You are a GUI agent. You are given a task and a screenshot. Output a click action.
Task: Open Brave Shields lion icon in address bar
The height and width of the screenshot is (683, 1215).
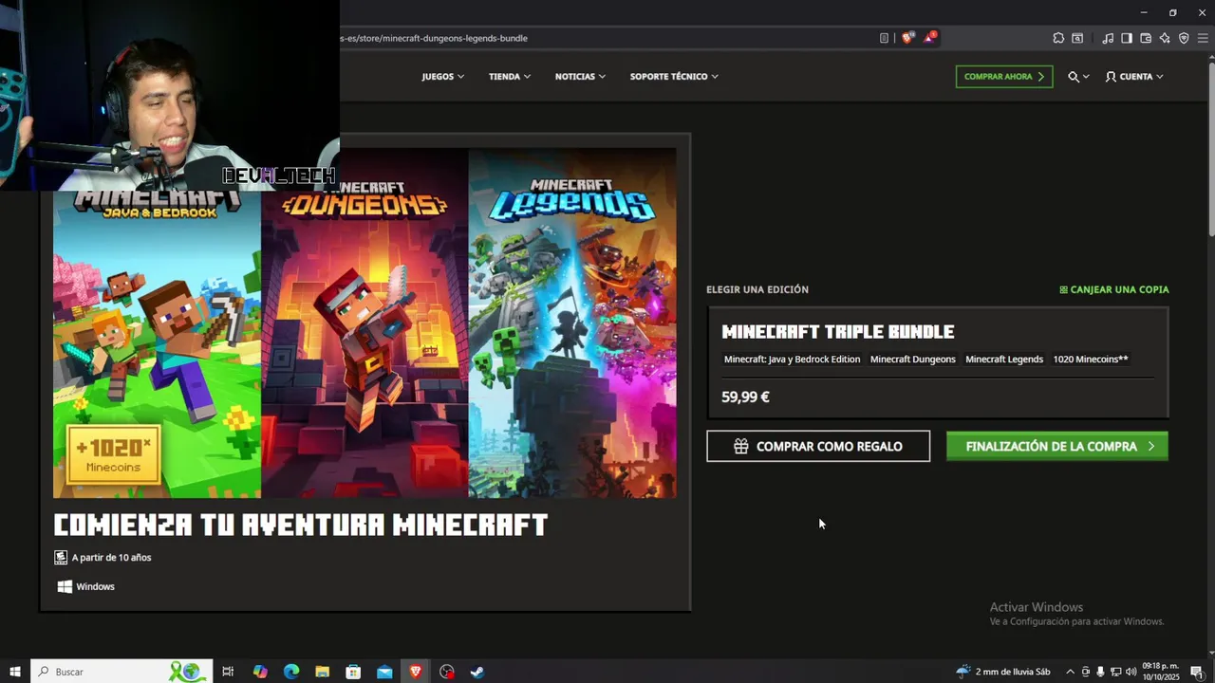tap(907, 38)
